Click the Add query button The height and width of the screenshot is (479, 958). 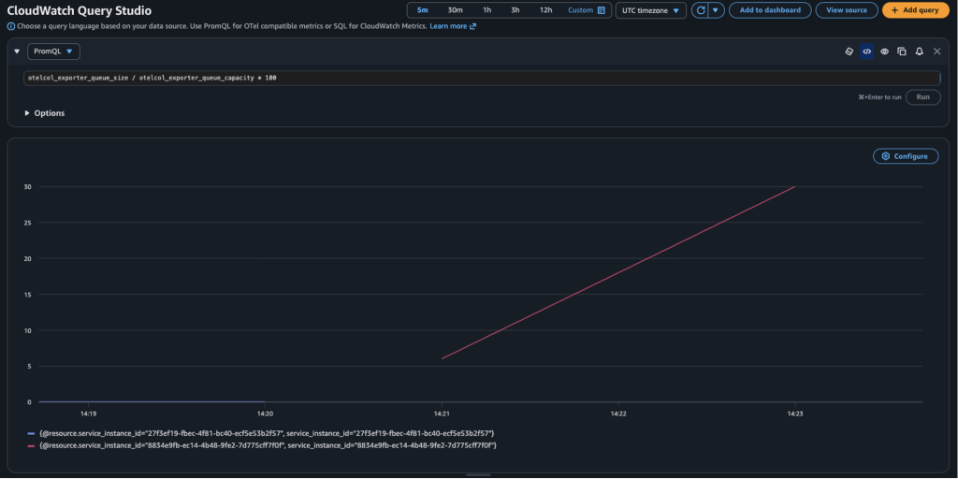[x=915, y=10]
